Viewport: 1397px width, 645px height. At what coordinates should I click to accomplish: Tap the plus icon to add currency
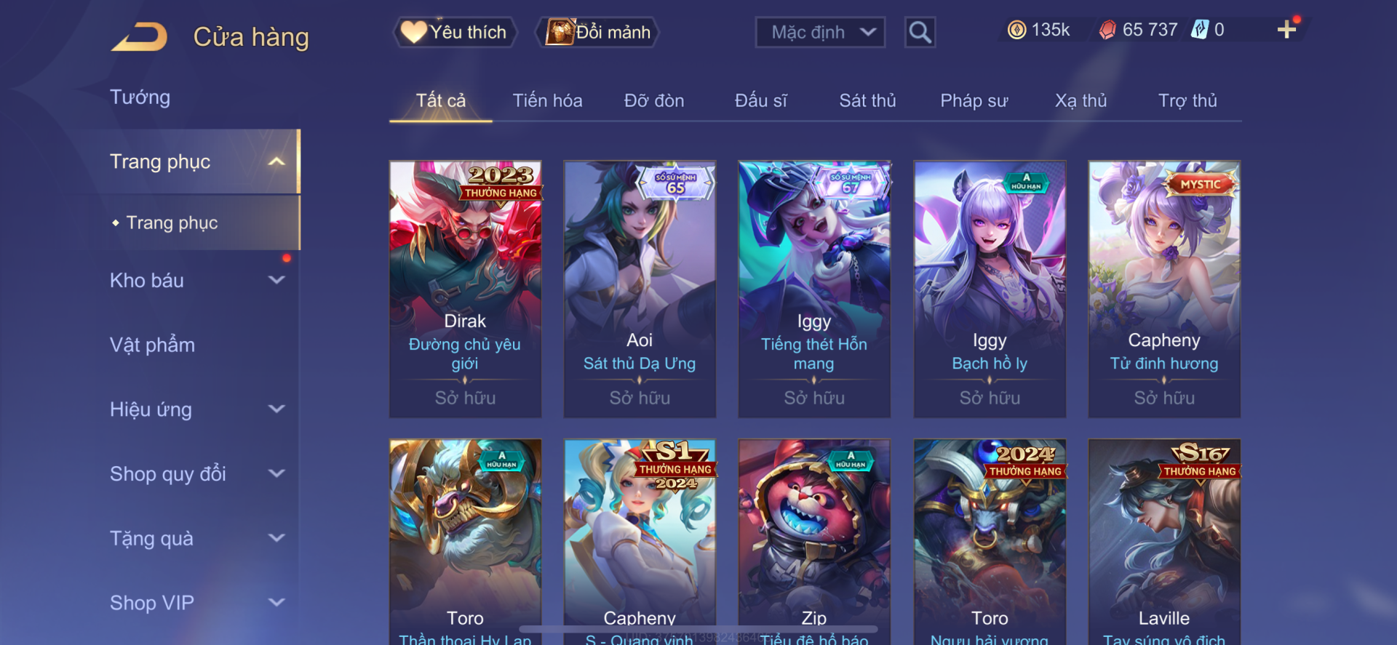1286,29
